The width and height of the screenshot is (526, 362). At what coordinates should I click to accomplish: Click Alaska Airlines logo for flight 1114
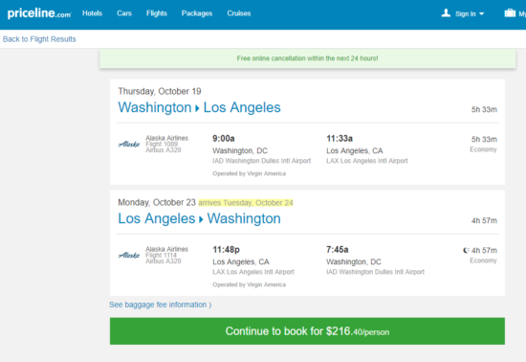pyautogui.click(x=129, y=255)
